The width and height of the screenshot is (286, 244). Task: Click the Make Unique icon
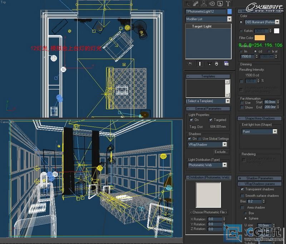[x=209, y=64]
